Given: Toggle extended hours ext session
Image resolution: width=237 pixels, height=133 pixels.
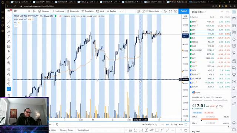Looking at the screenshot, I should coord(167,125).
